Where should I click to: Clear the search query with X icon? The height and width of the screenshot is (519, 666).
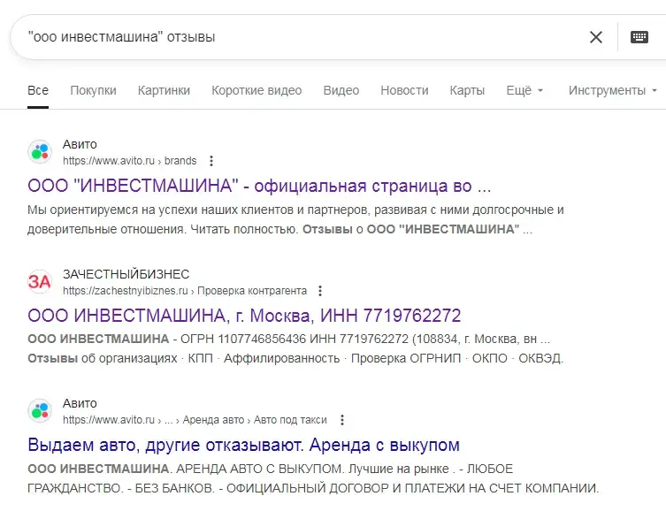[596, 37]
